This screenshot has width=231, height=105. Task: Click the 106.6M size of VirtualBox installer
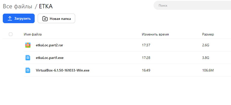[208, 71]
